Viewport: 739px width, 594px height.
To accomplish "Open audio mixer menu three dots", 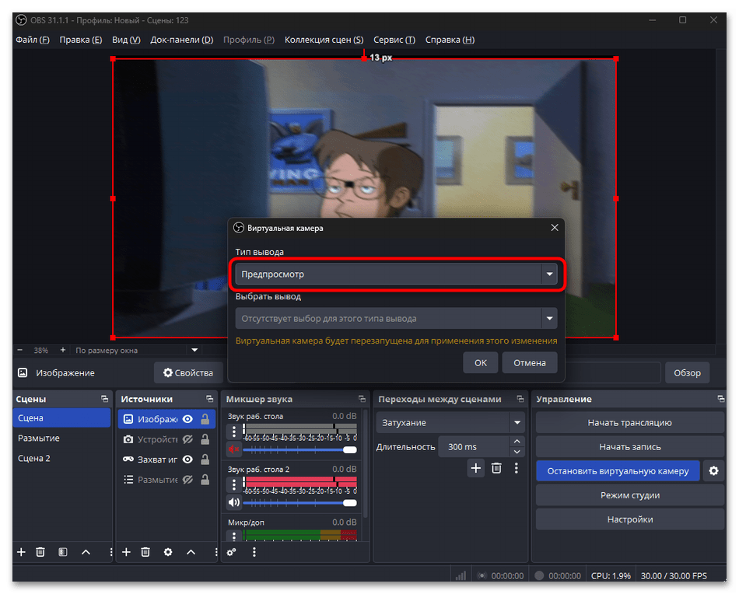I will (x=254, y=552).
